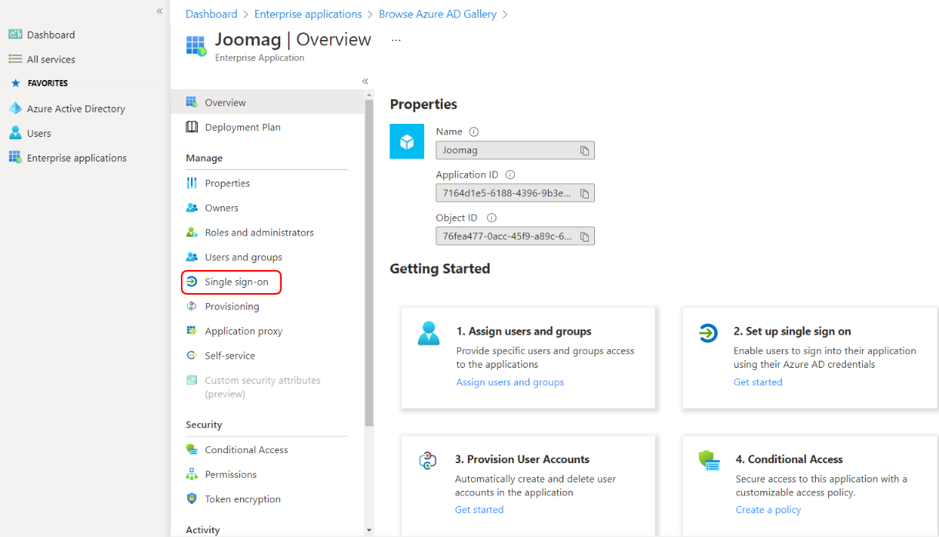Collapse the left portal navigation sidebar
Image resolution: width=939 pixels, height=537 pixels.
tap(159, 11)
